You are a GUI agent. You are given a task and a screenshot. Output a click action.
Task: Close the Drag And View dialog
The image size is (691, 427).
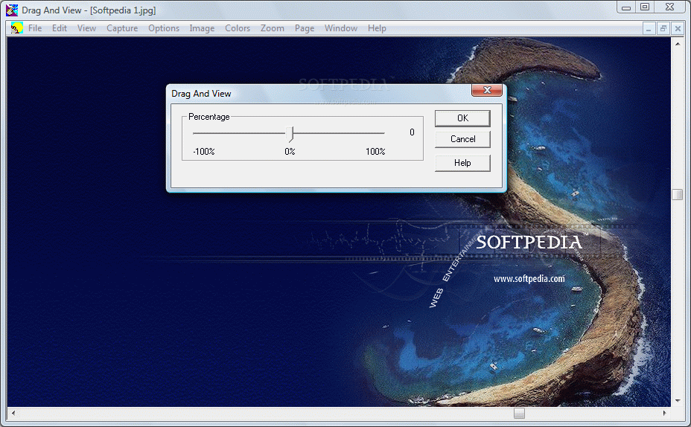point(487,90)
